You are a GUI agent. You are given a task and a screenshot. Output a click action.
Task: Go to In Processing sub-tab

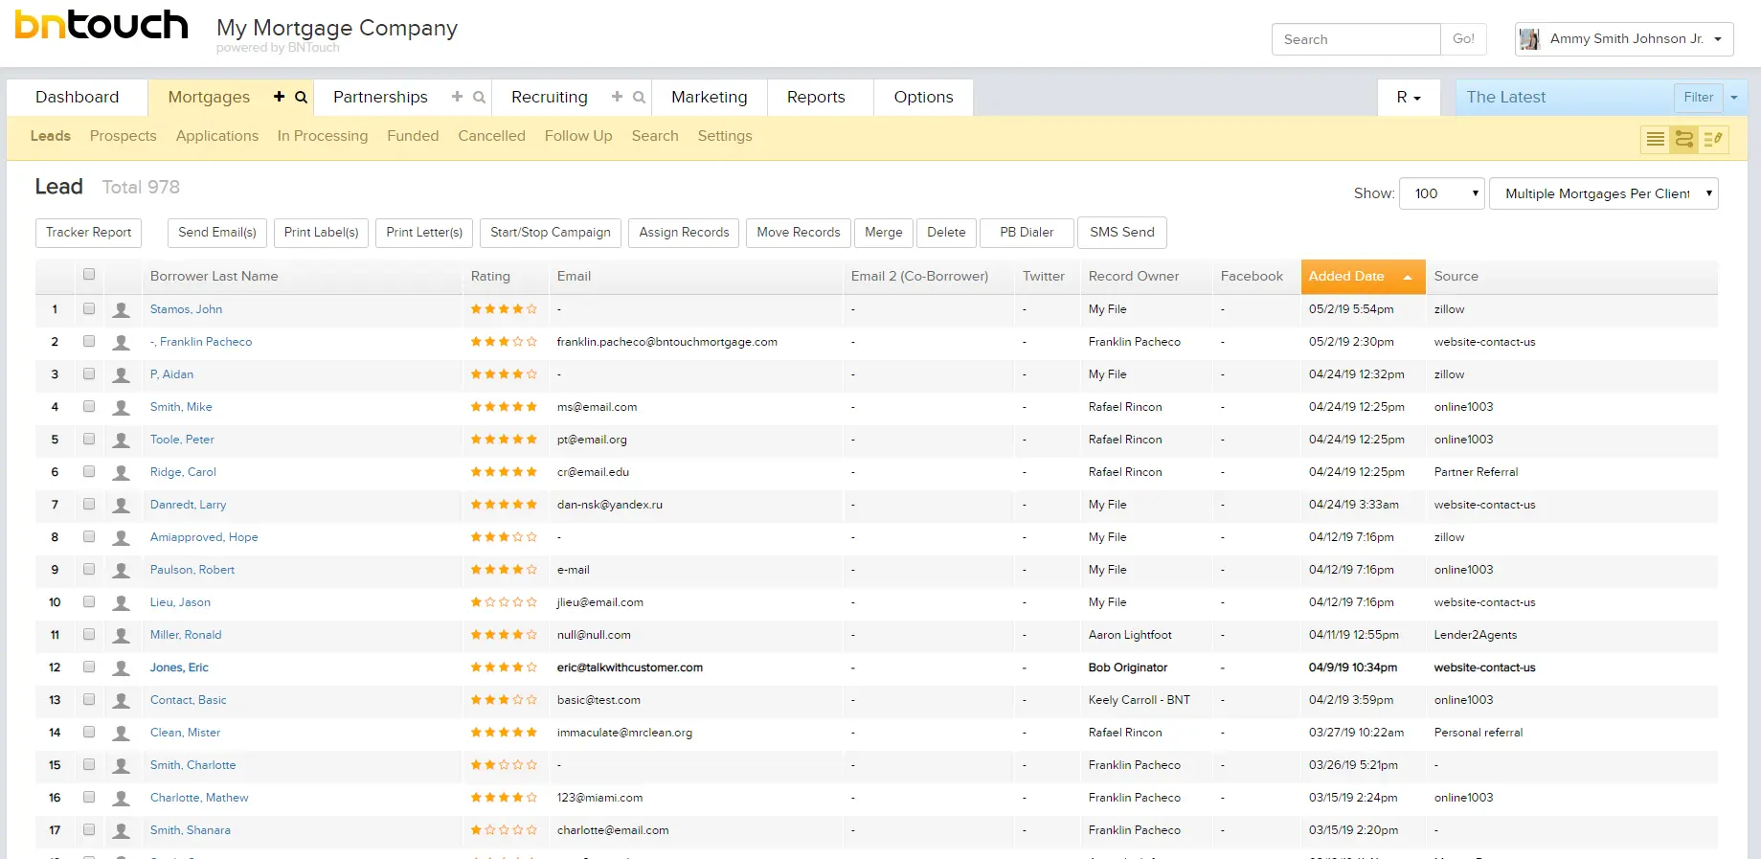point(323,136)
